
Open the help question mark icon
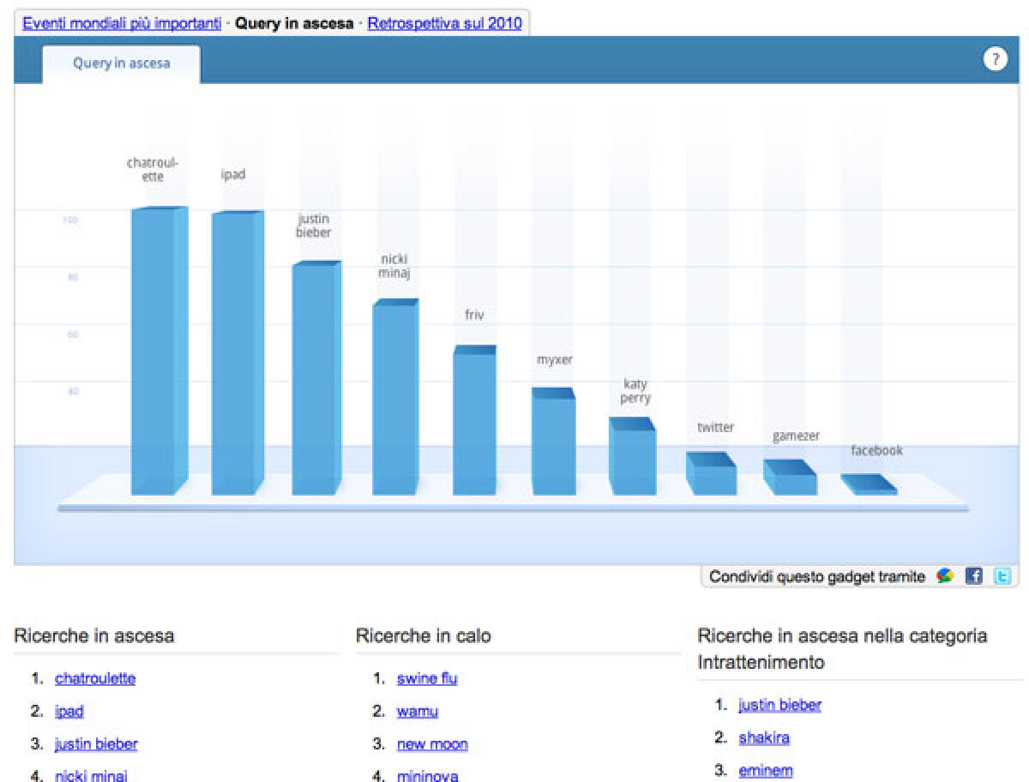click(x=995, y=59)
